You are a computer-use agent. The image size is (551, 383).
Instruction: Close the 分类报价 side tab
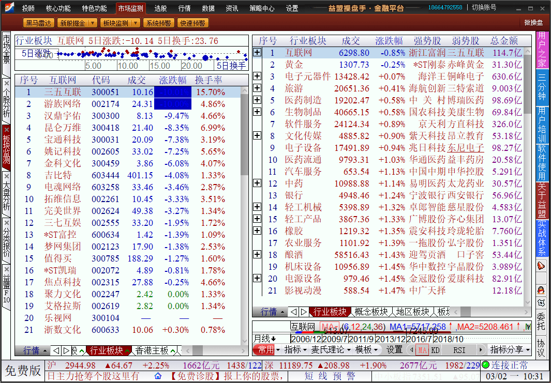(7, 223)
